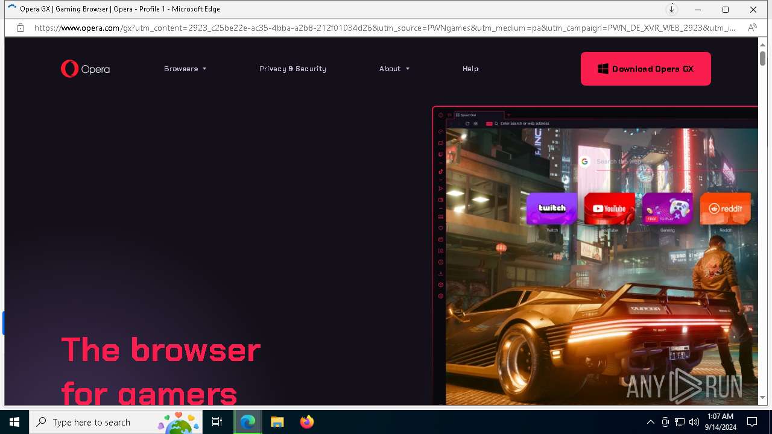Expand the Browsers dropdown menu
This screenshot has height=434, width=772.
[185, 69]
